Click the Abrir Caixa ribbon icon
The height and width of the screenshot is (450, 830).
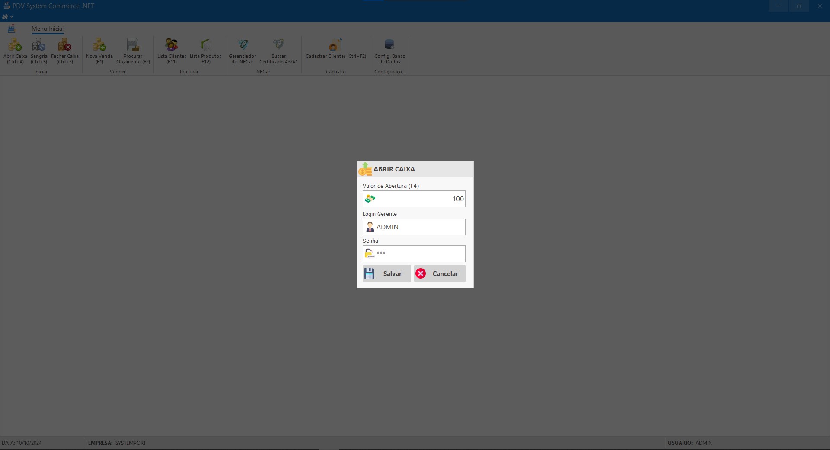(15, 45)
